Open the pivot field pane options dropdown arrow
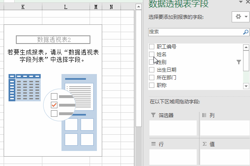The image size is (250, 166). (x=241, y=2)
